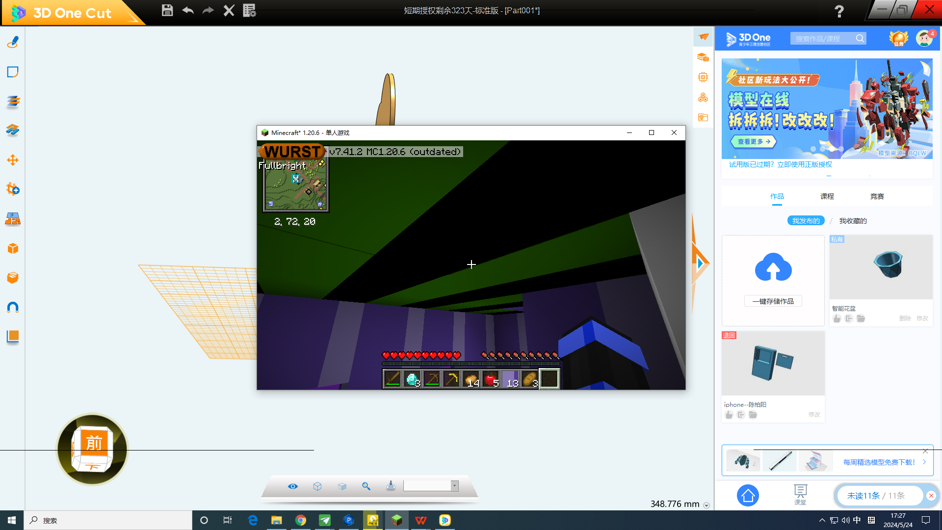
Task: Click the redo arrow icon
Action: point(208,10)
